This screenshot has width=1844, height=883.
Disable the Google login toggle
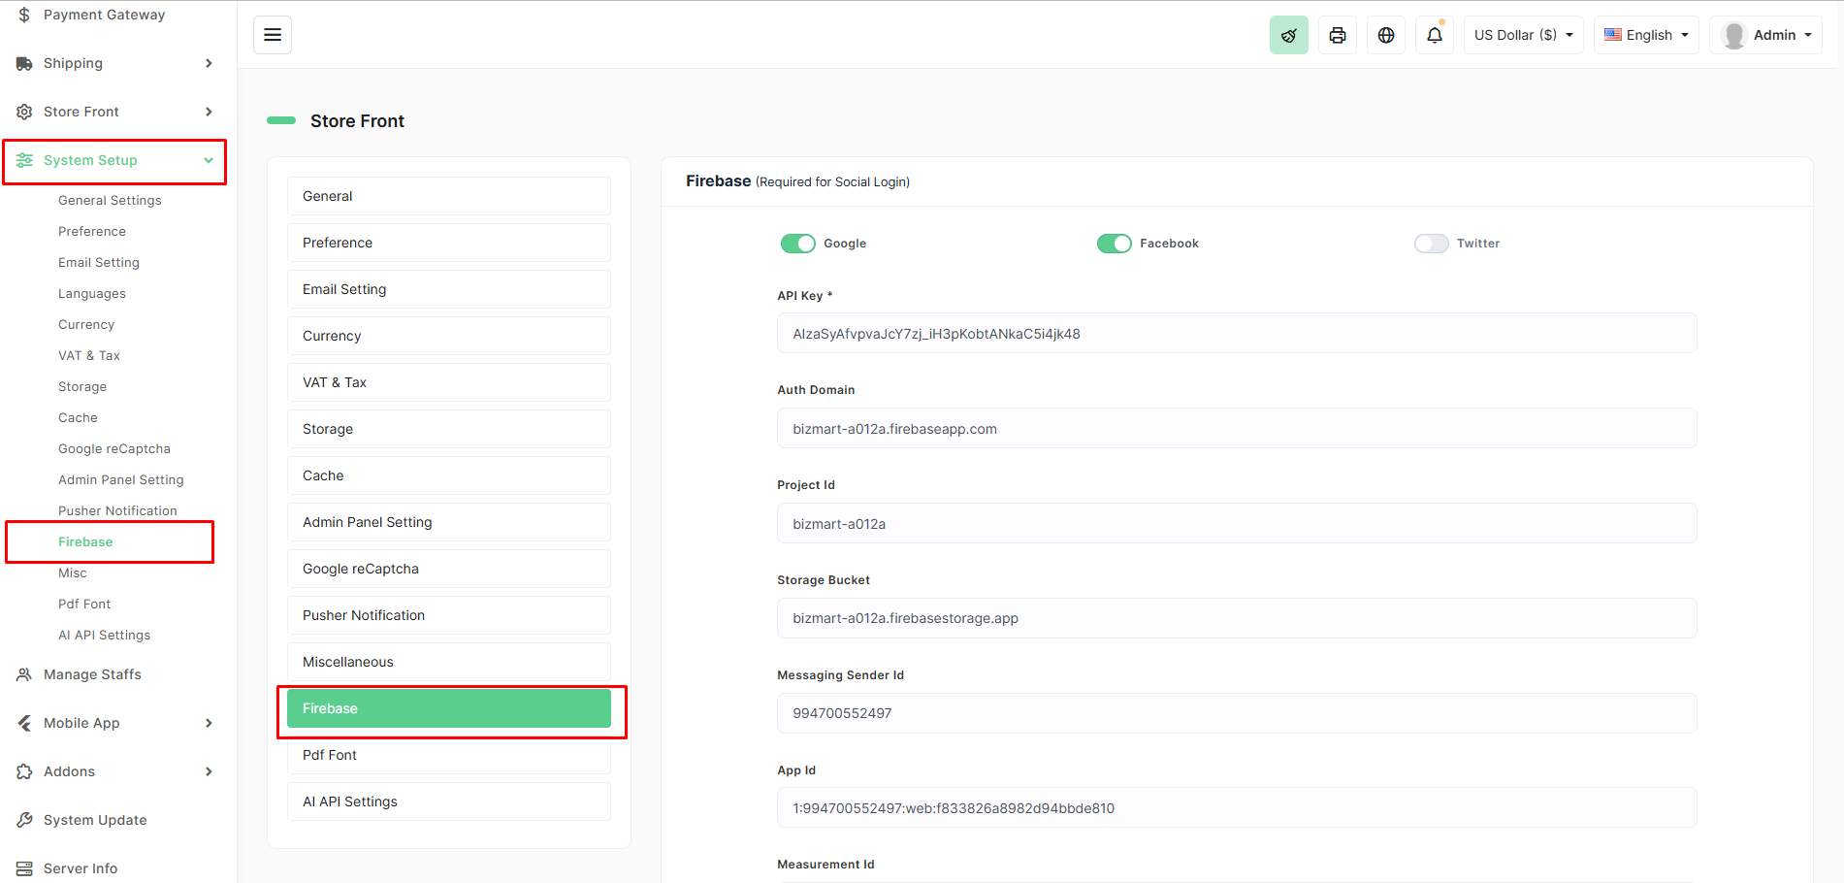[x=797, y=244]
